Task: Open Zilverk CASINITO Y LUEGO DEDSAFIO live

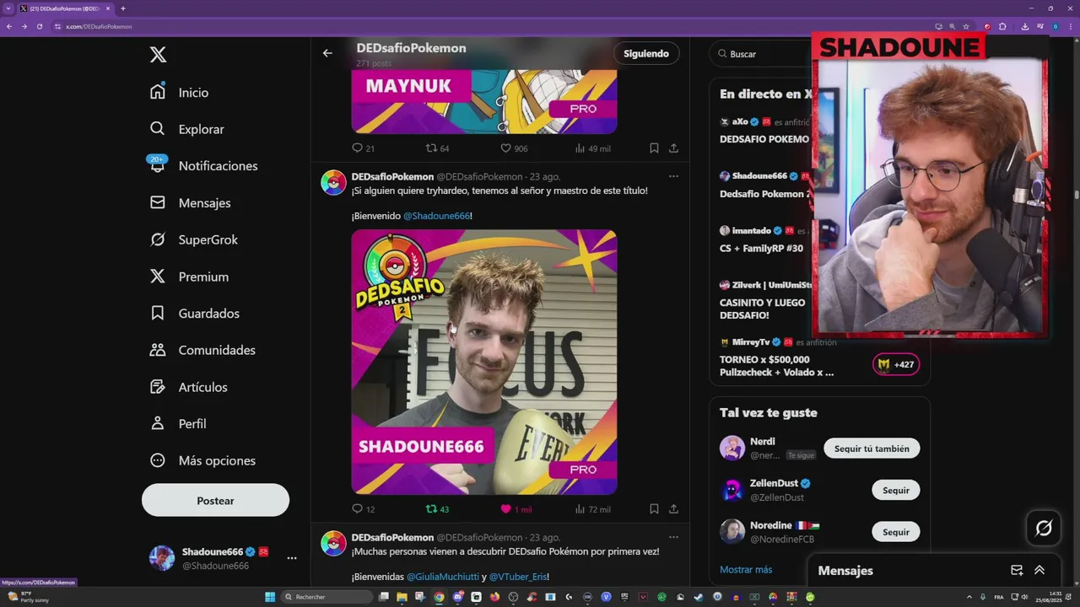Action: click(x=764, y=300)
